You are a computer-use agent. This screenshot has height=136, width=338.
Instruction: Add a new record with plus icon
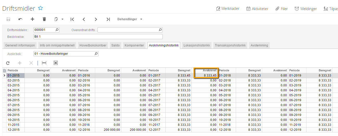click(x=32, y=19)
